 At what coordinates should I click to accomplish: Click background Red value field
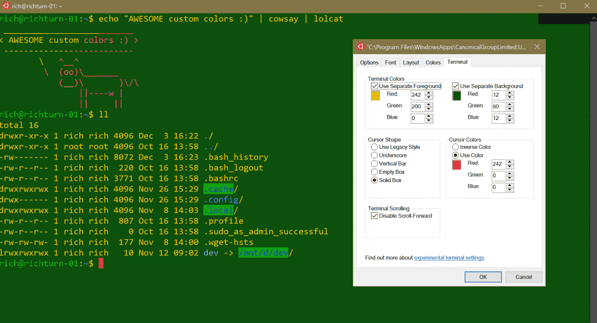pos(498,95)
